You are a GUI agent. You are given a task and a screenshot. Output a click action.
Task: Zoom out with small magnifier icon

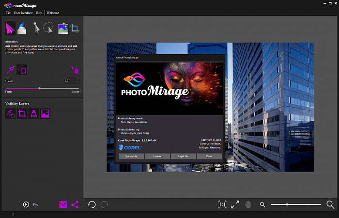262,204
